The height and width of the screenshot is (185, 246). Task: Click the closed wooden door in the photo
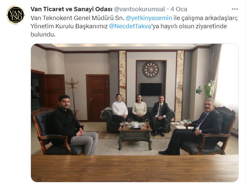point(98,98)
